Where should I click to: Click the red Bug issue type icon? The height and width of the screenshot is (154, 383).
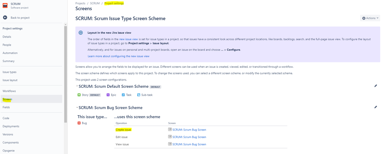coord(79,123)
